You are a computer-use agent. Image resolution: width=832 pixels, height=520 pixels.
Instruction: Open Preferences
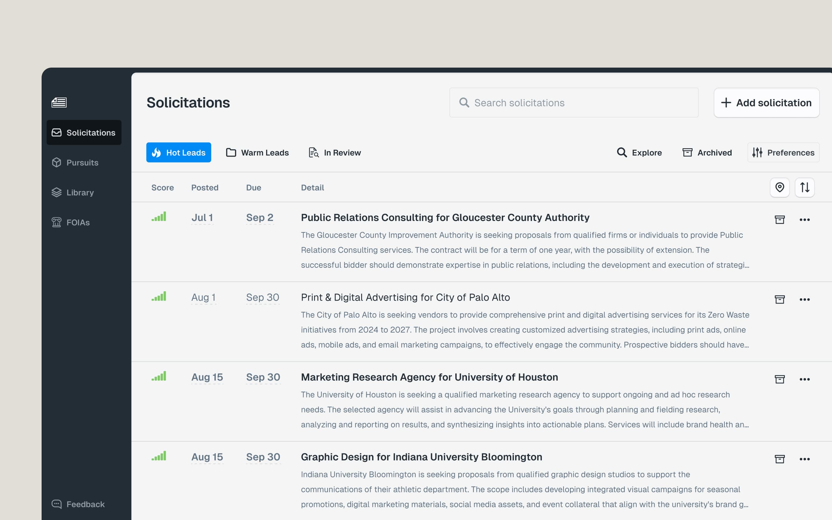783,152
